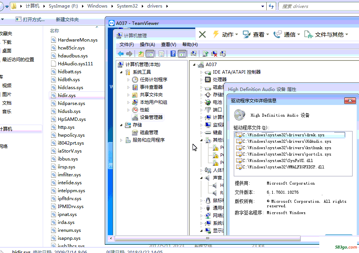Viewport: 359px width, 253px height.
Task: Click the show/hide action pane toolbar icon
Action: click(182, 54)
